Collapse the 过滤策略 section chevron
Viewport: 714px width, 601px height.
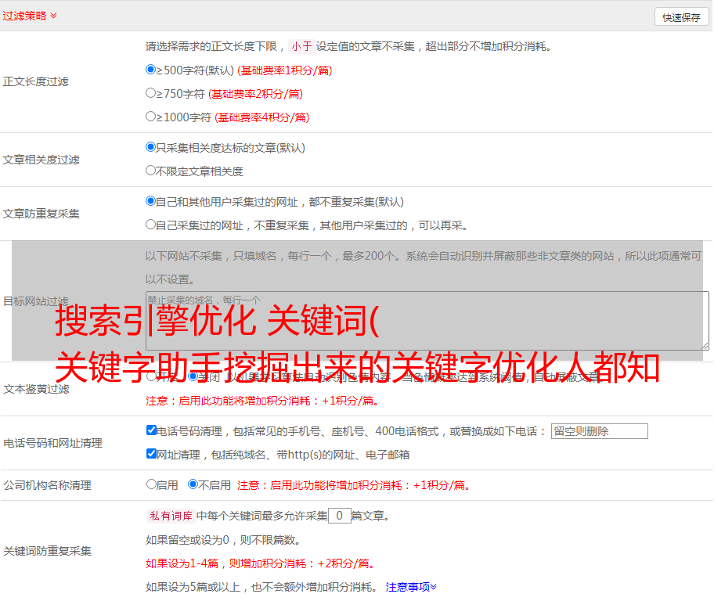click(x=53, y=16)
